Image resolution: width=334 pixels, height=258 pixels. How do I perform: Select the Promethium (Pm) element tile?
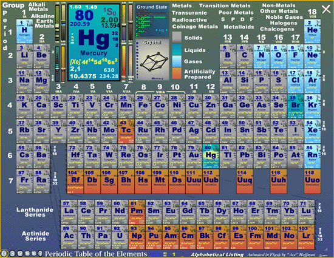tap(137, 212)
